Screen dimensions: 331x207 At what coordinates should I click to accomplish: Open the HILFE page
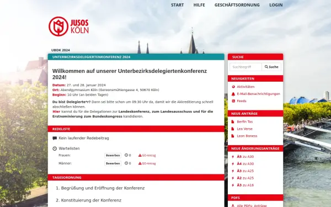199,5
